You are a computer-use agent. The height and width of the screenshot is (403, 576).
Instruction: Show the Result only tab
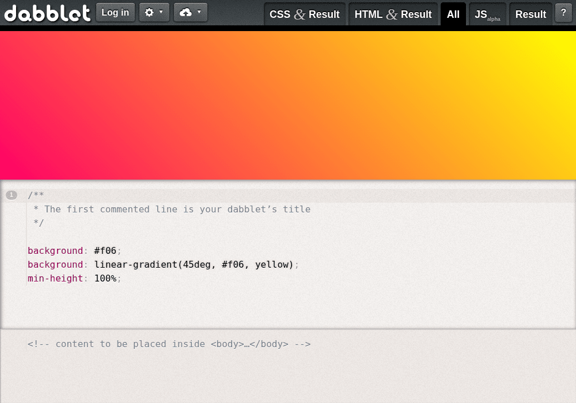coord(530,14)
